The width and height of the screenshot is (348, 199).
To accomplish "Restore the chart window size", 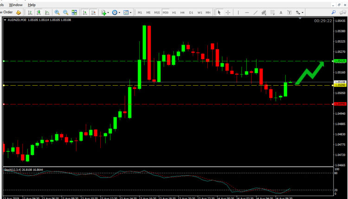I will tap(339, 5).
